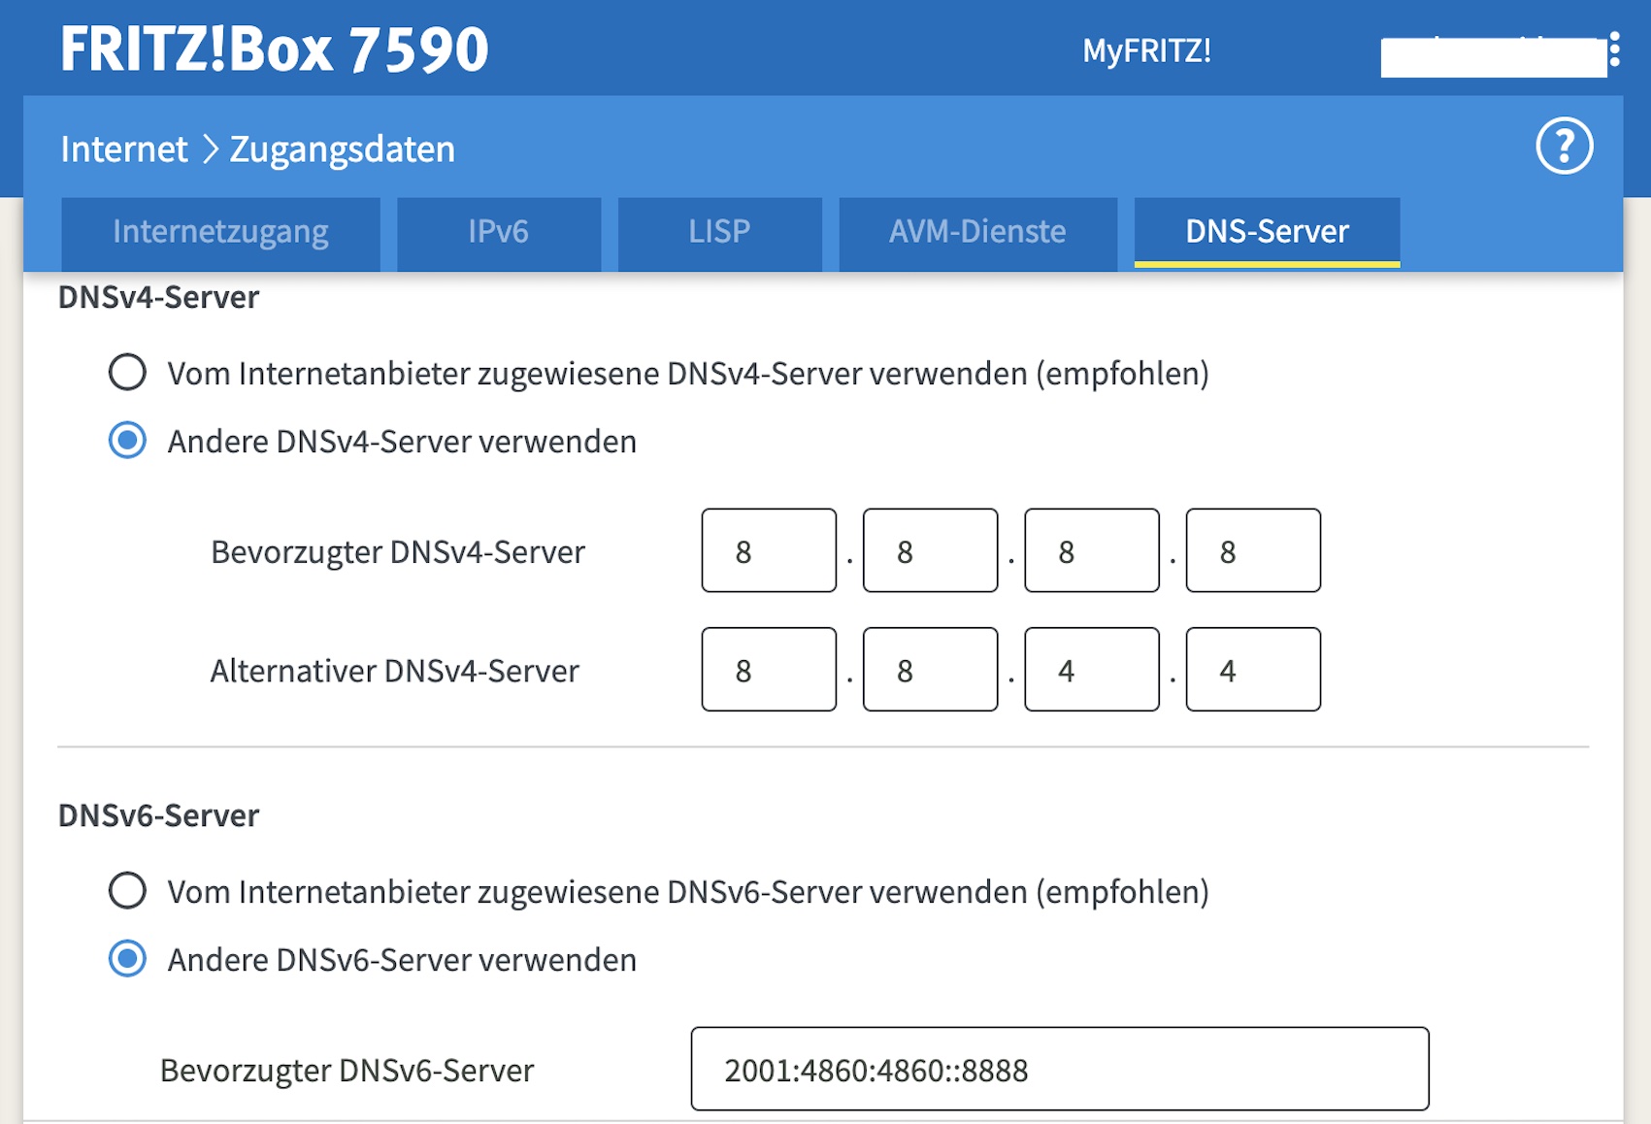Select 'Andere DNSv4-Server verwenden' radio
Screen dimensions: 1651x1124
[x=127, y=441]
